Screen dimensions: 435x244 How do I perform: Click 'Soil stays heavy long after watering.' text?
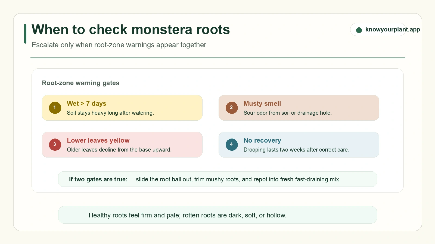pyautogui.click(x=110, y=113)
